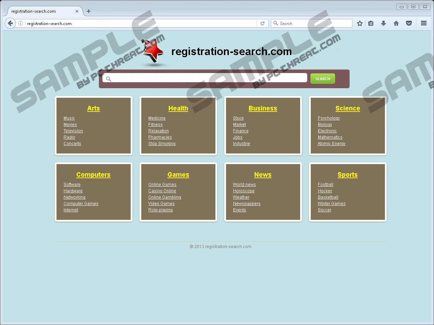Click the page's main search input field
The height and width of the screenshot is (325, 434).
[208, 78]
